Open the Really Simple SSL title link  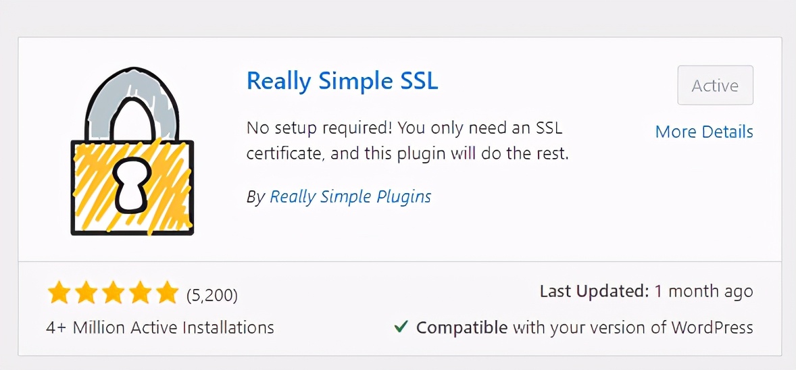tap(342, 81)
